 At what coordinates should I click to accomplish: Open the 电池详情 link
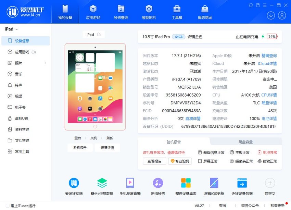(x=269, y=119)
